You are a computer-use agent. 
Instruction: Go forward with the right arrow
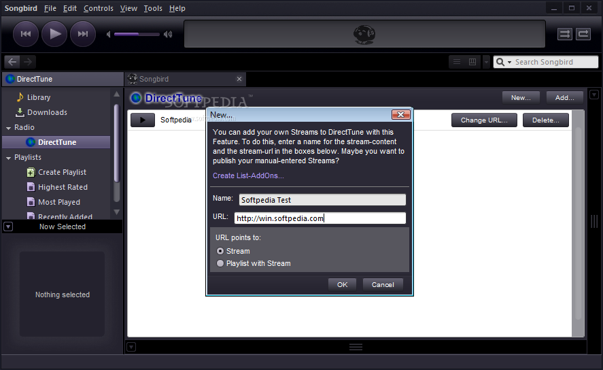pos(28,61)
